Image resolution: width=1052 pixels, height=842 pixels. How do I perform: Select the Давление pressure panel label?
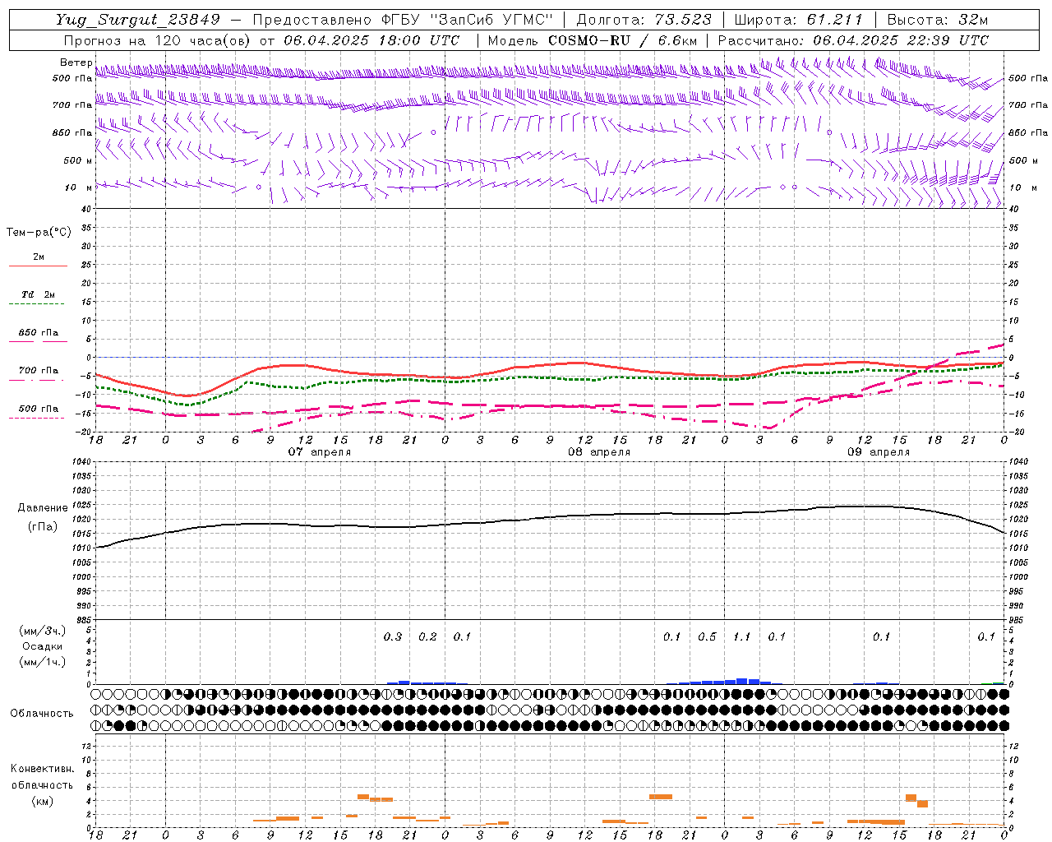[43, 508]
